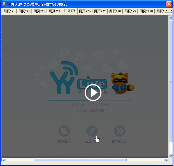
Task: Click the large play button overlay
Action: 93,93
